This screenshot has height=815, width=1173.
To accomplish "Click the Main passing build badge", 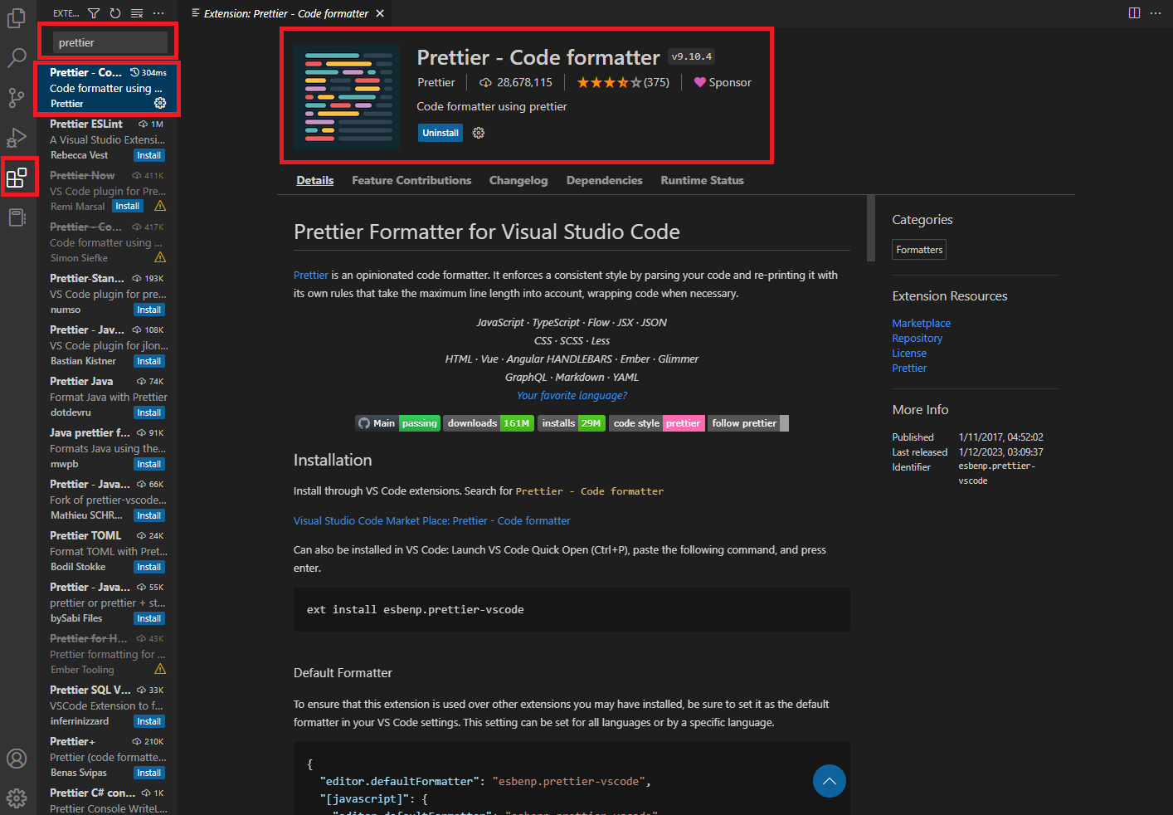I will [x=398, y=423].
